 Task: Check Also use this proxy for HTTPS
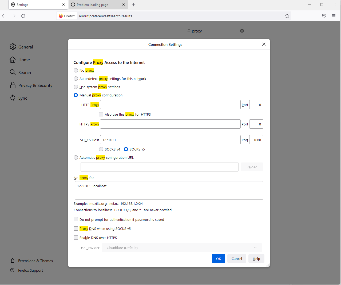pyautogui.click(x=101, y=115)
